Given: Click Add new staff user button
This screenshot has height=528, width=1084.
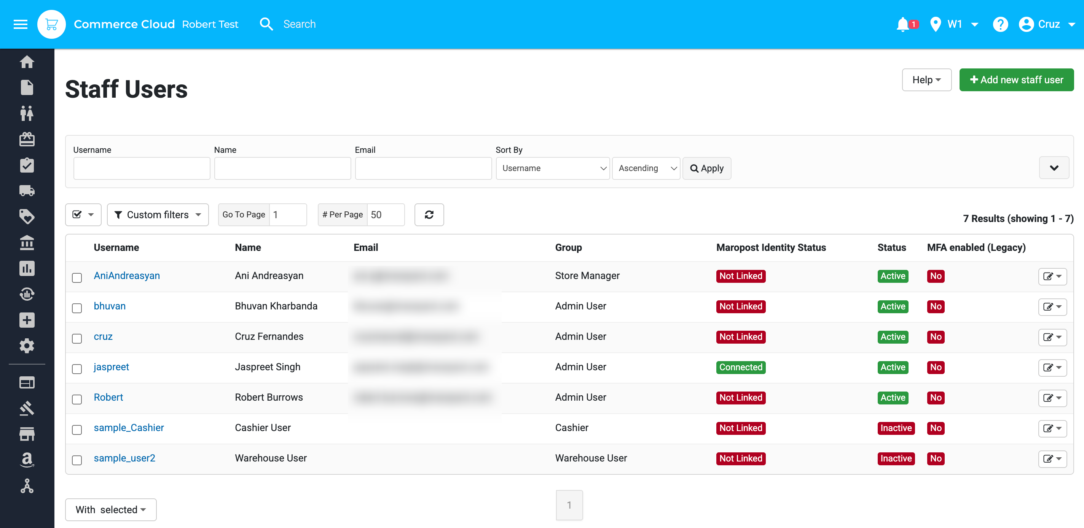Looking at the screenshot, I should (1016, 80).
